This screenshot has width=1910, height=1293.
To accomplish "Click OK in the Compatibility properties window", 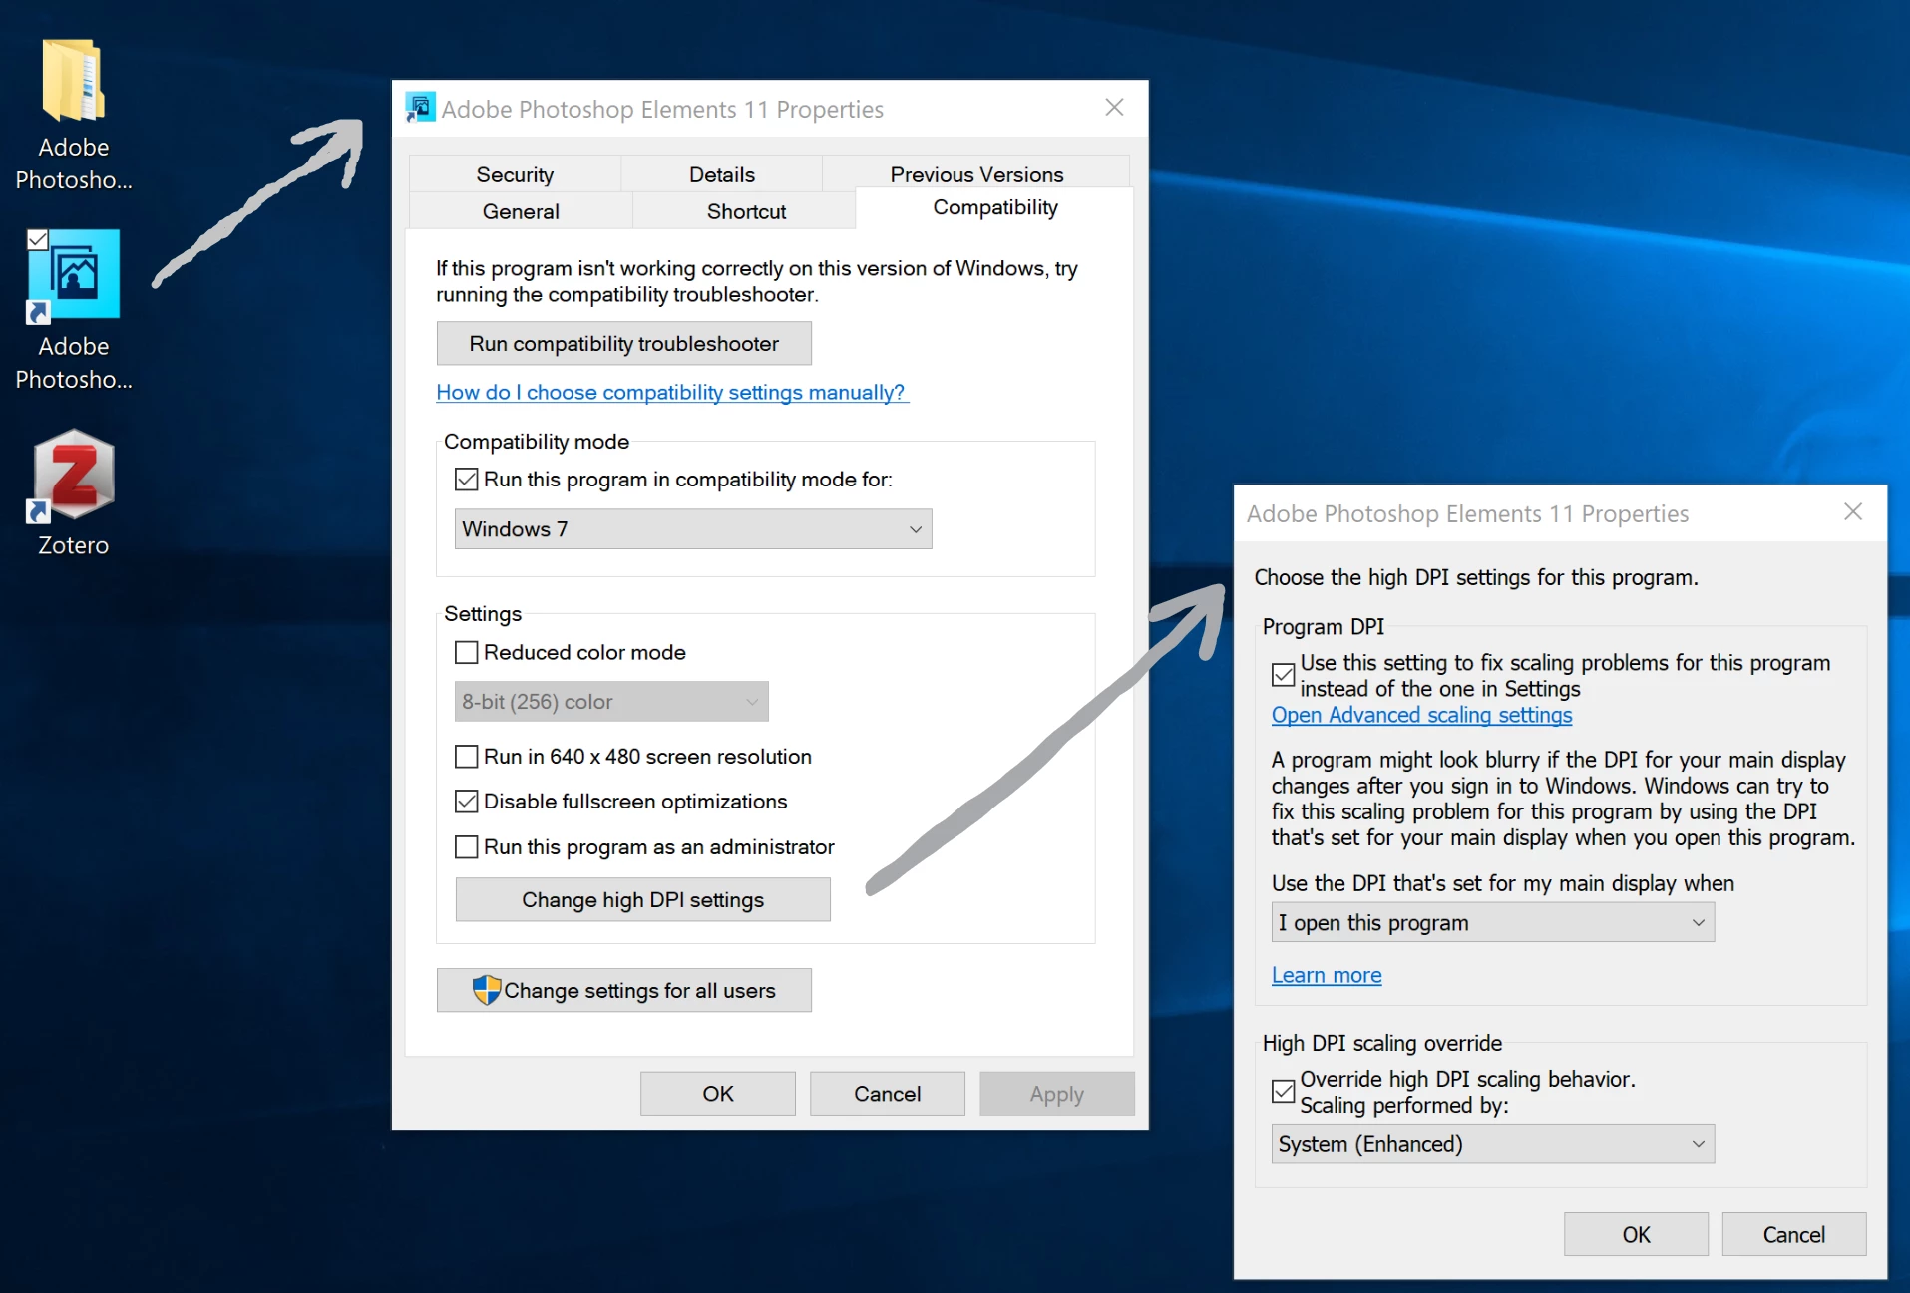I will [718, 1094].
